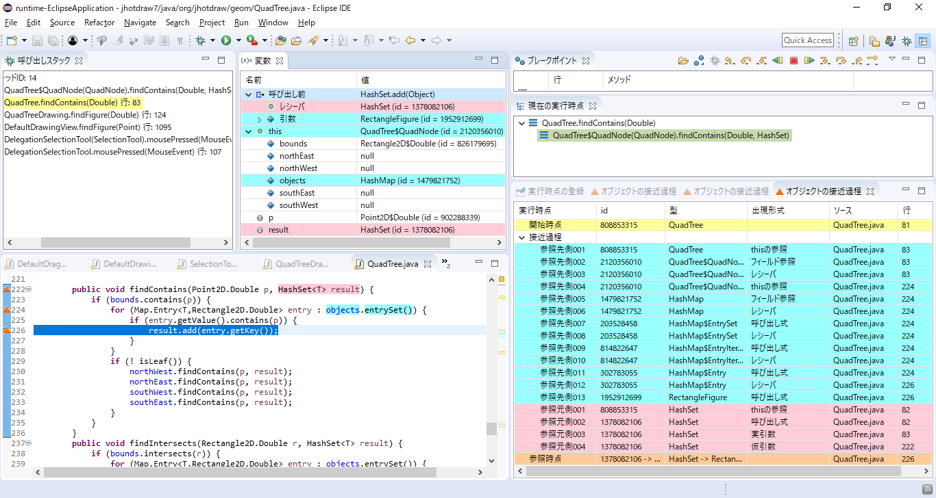This screenshot has width=936, height=498.
Task: Click the Run External Tools icon
Action: point(251,40)
